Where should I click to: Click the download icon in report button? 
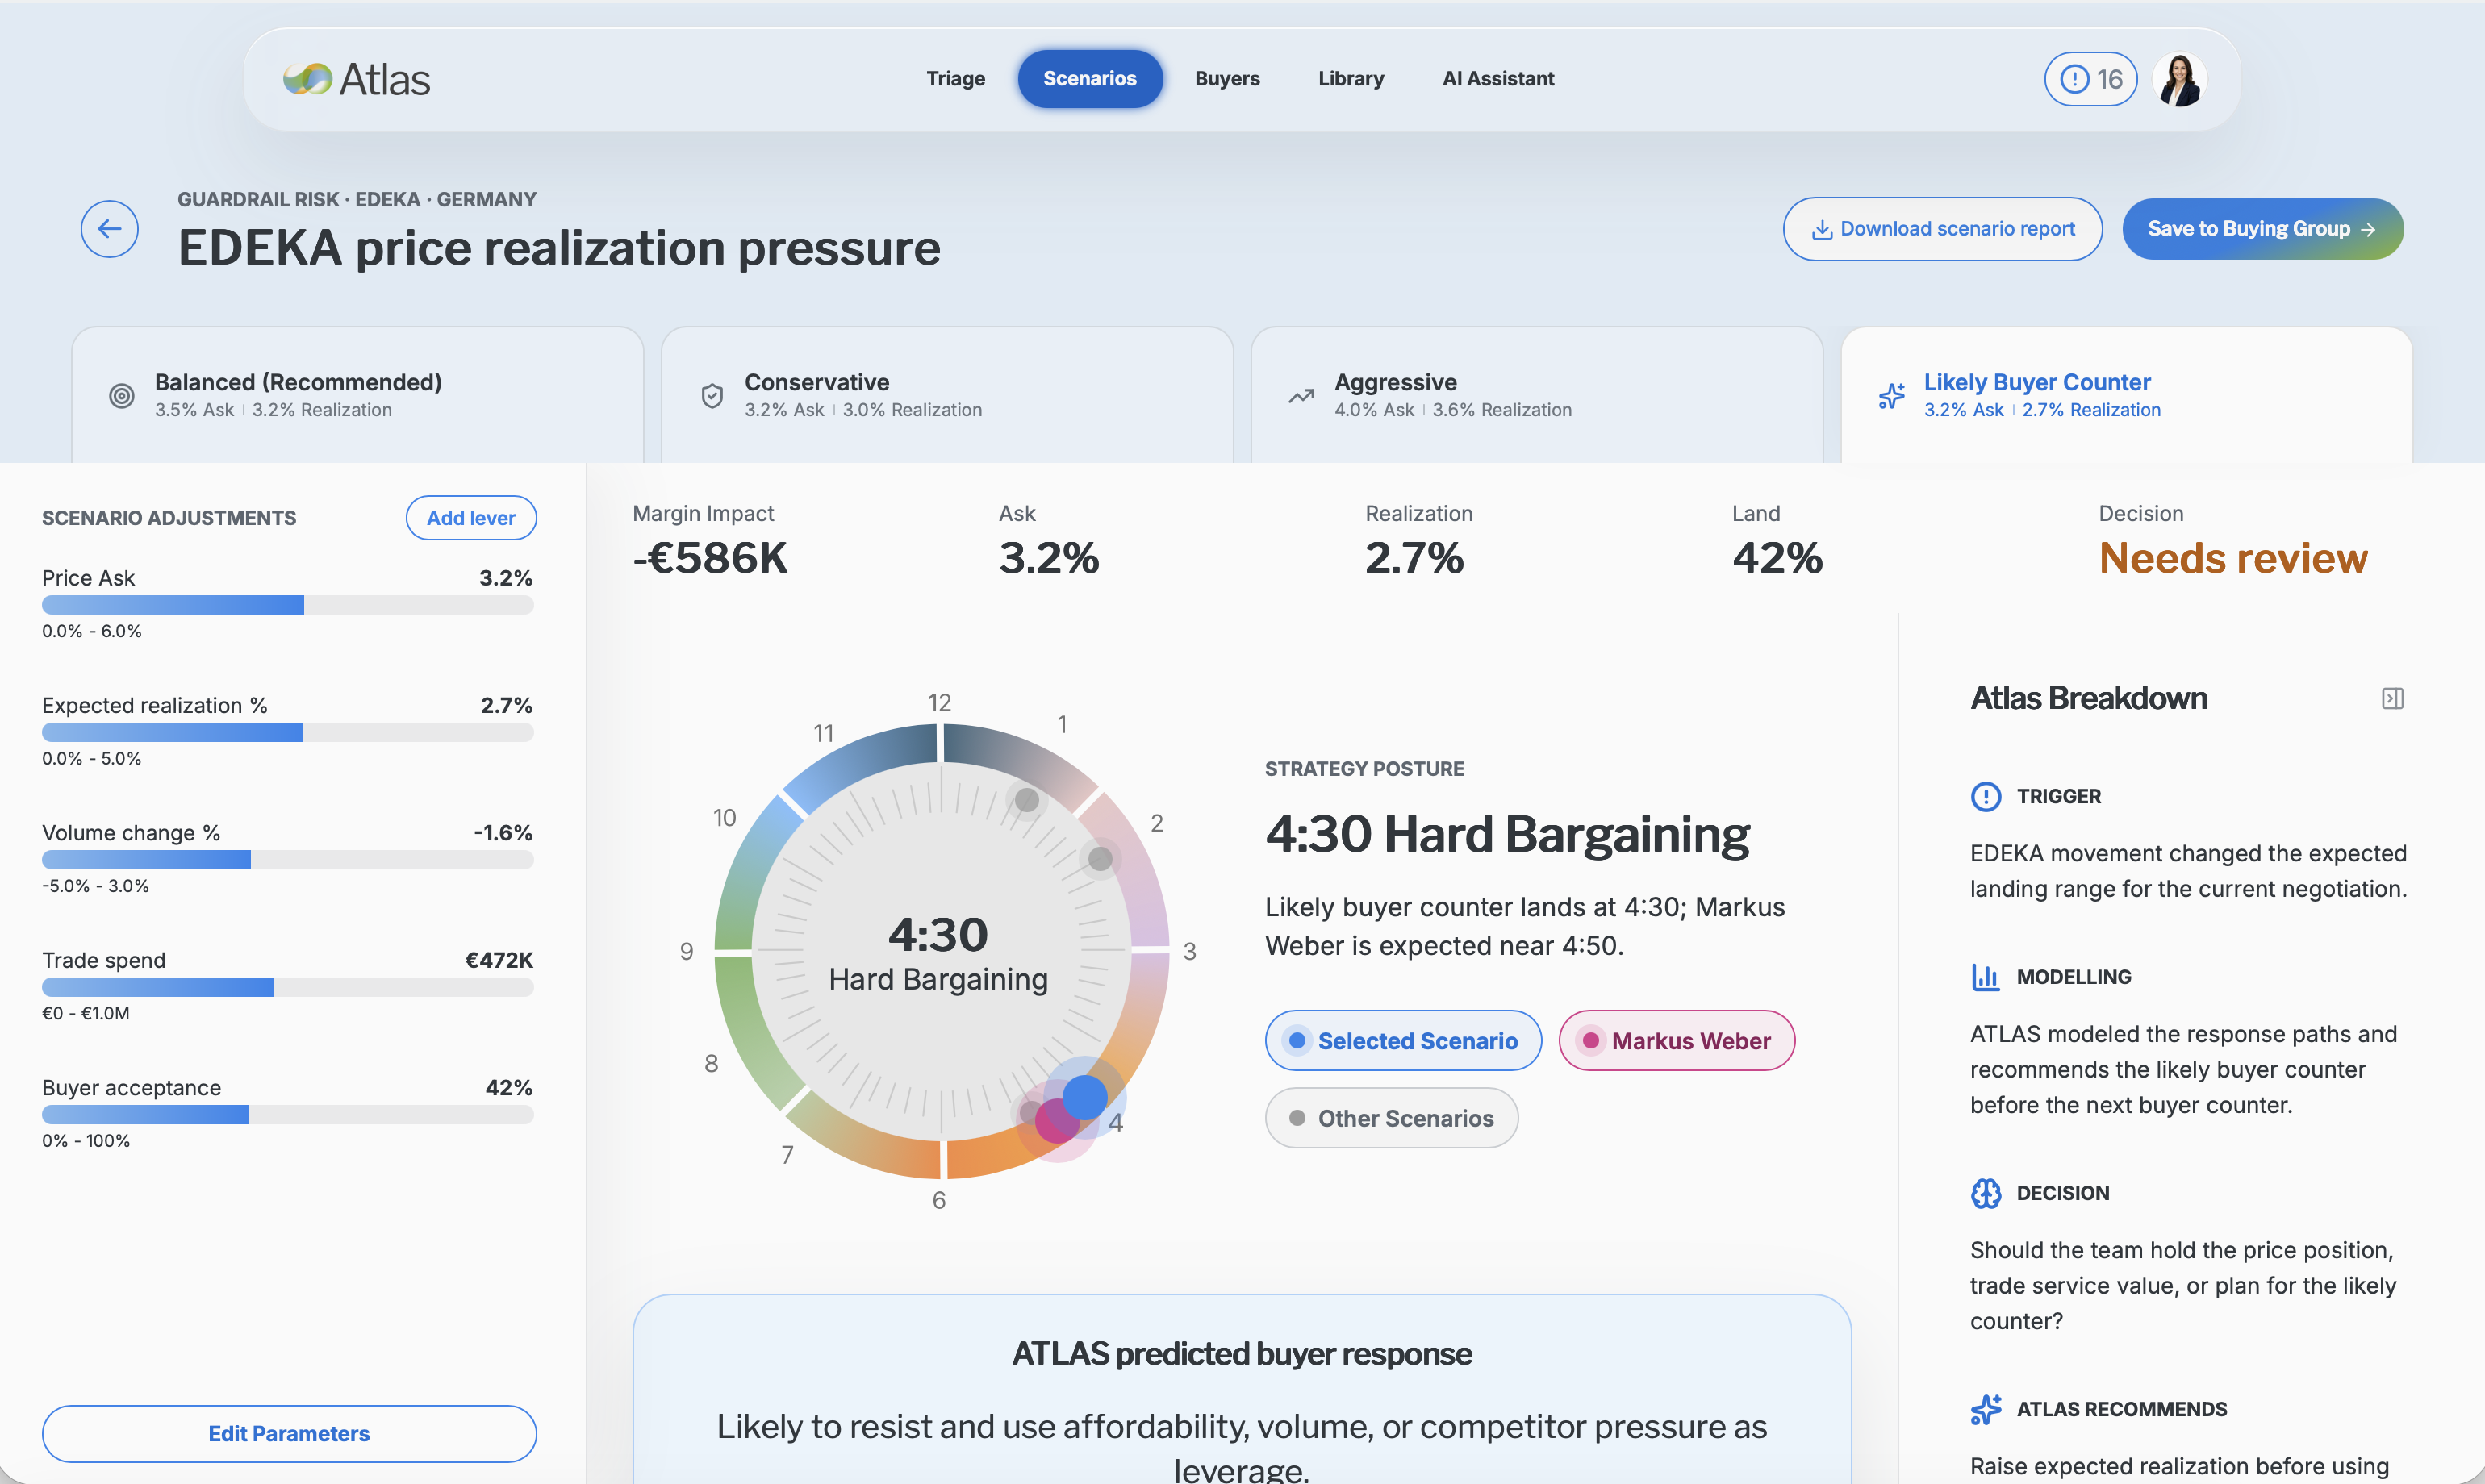(1822, 229)
